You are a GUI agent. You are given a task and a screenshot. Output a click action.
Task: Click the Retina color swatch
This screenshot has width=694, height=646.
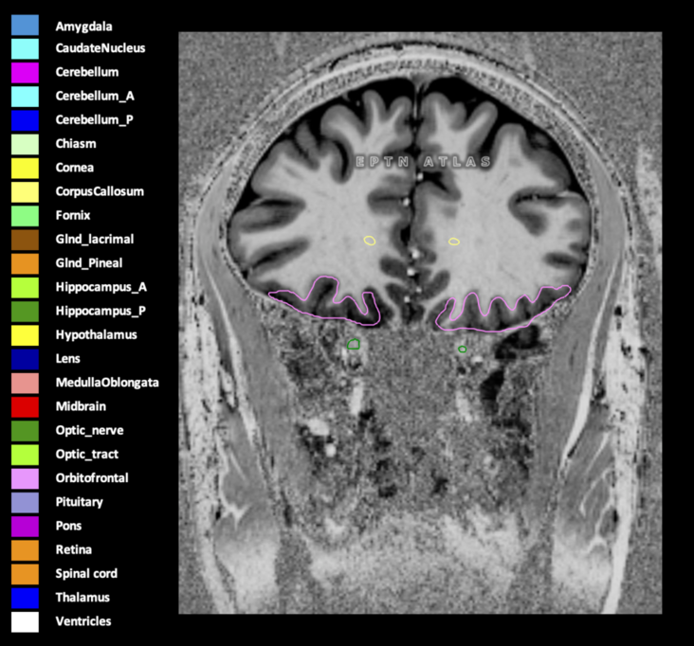point(25,550)
